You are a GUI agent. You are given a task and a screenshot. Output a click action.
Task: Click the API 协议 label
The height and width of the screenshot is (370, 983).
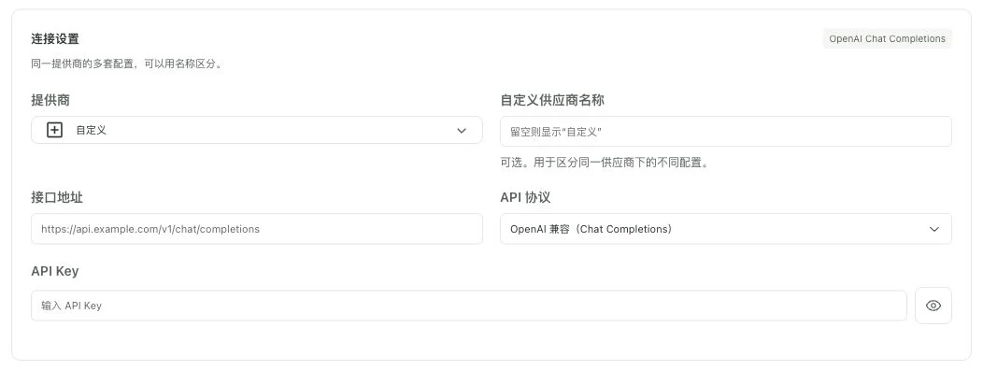point(525,197)
